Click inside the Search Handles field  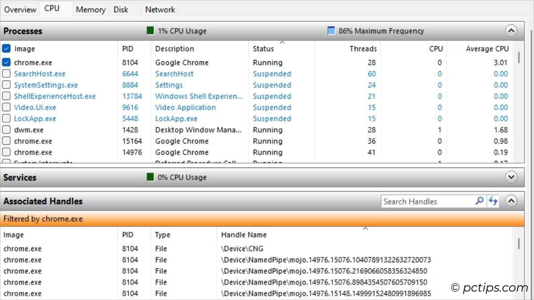427,201
